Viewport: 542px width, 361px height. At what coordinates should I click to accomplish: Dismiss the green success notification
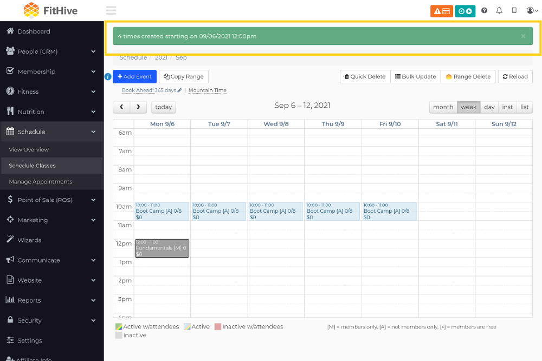pos(524,36)
